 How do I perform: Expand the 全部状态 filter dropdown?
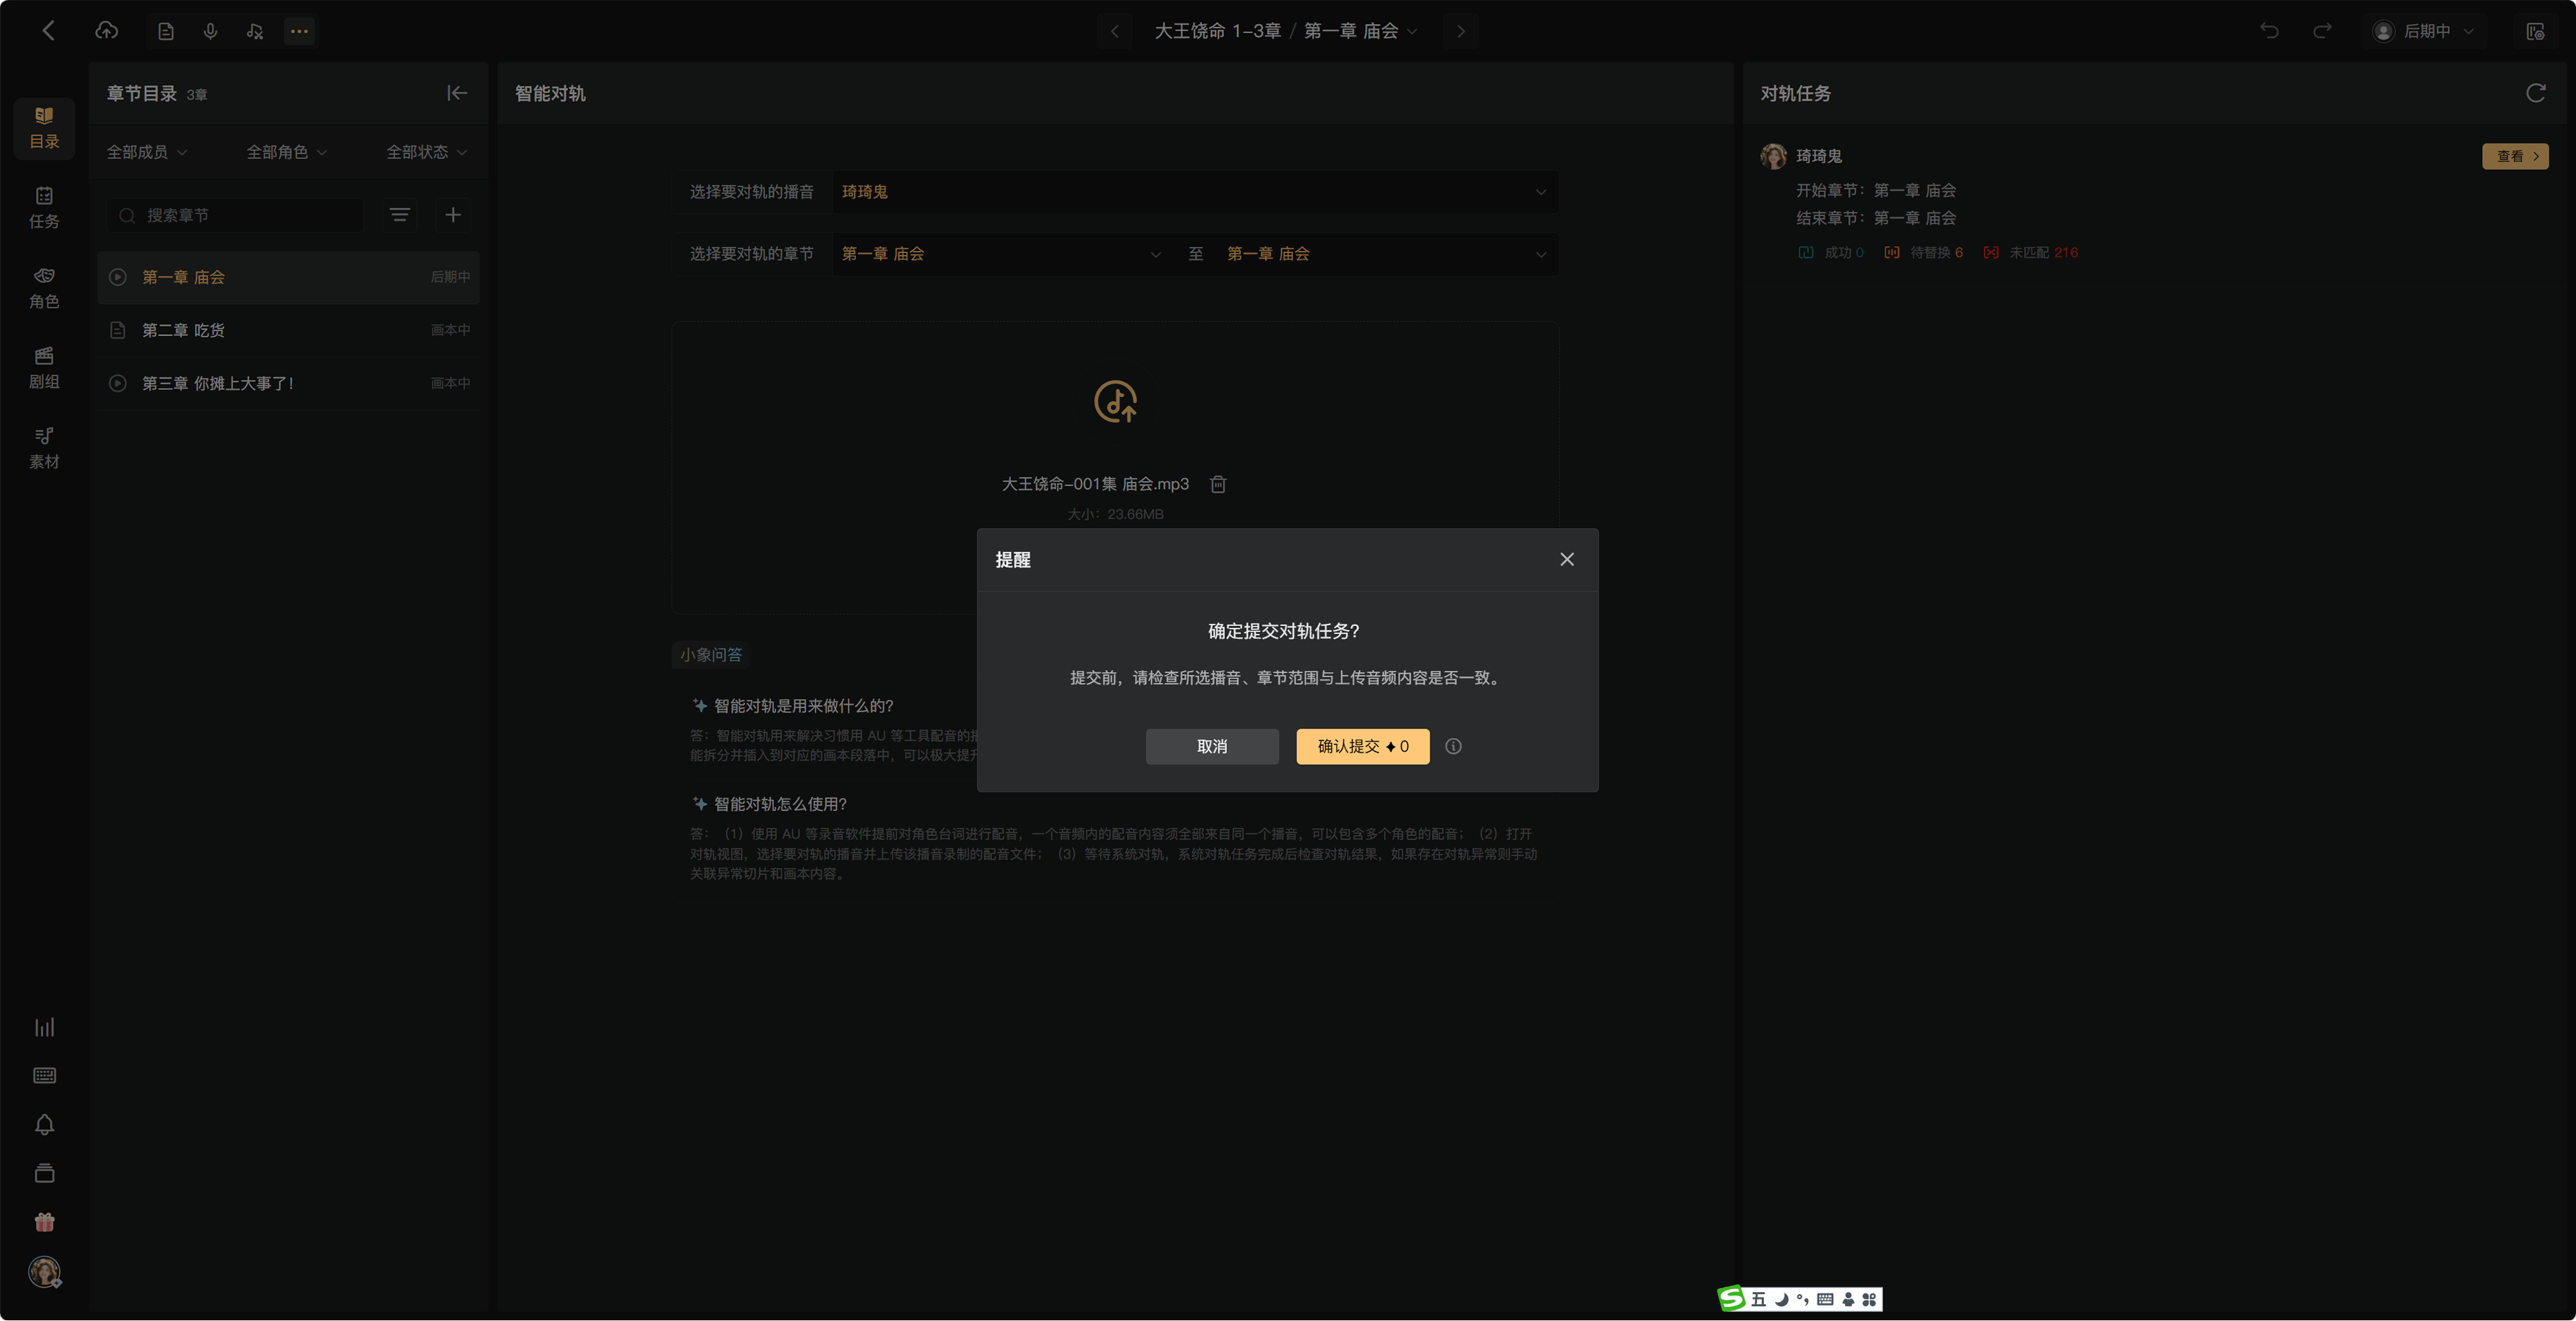tap(427, 152)
